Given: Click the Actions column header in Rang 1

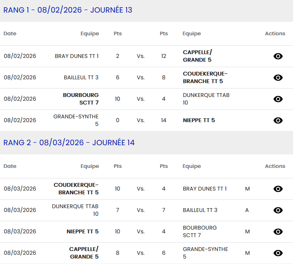Looking at the screenshot, I should tap(275, 34).
